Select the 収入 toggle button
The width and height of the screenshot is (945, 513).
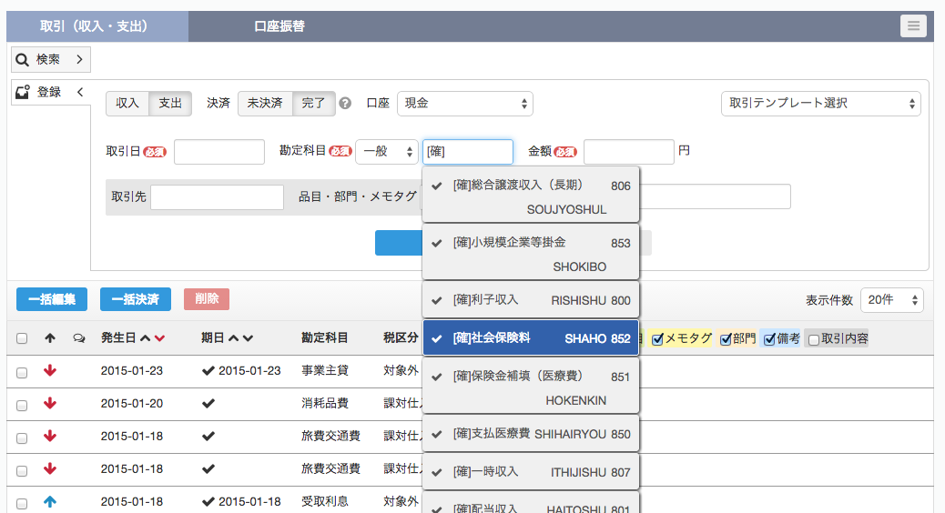click(x=127, y=104)
